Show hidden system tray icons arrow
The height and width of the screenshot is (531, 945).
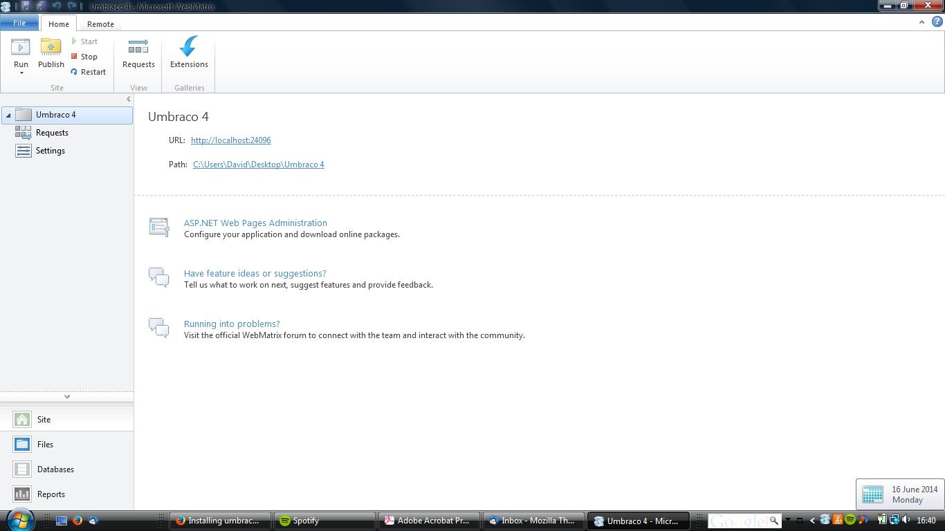(812, 521)
